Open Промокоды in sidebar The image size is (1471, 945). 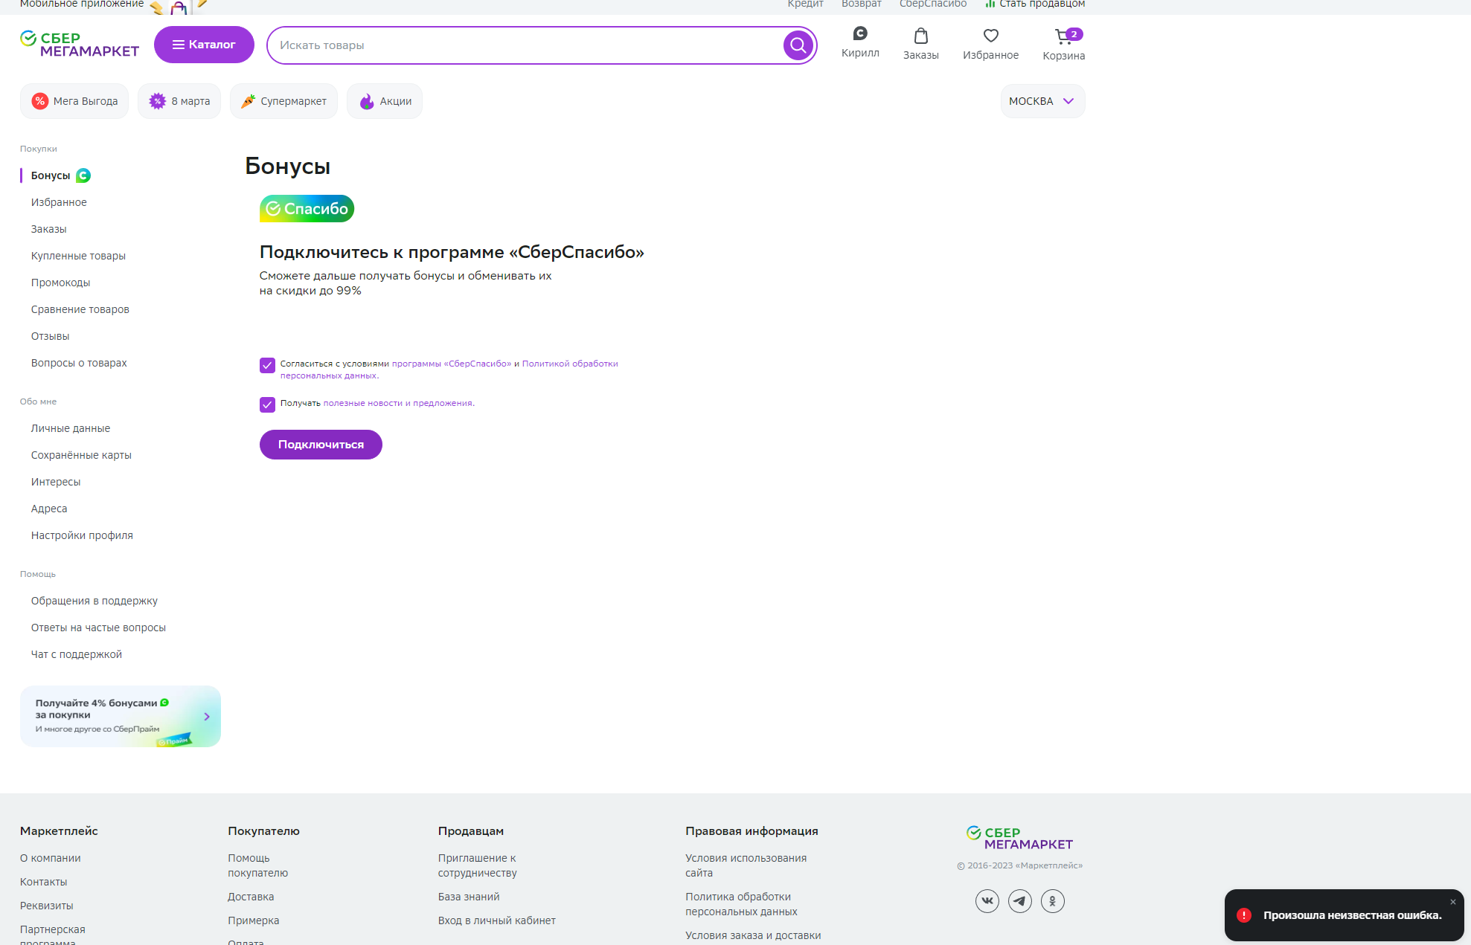(x=61, y=283)
